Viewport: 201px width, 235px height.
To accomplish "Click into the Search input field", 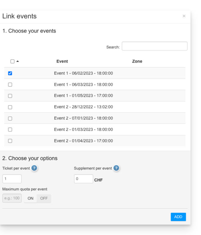I will (154, 46).
